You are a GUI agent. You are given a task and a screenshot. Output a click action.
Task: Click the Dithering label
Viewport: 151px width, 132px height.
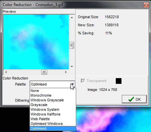click(x=22, y=100)
